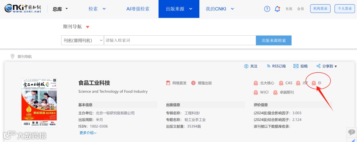
Task: Click the 网络首发 icon
Action: pos(168,83)
